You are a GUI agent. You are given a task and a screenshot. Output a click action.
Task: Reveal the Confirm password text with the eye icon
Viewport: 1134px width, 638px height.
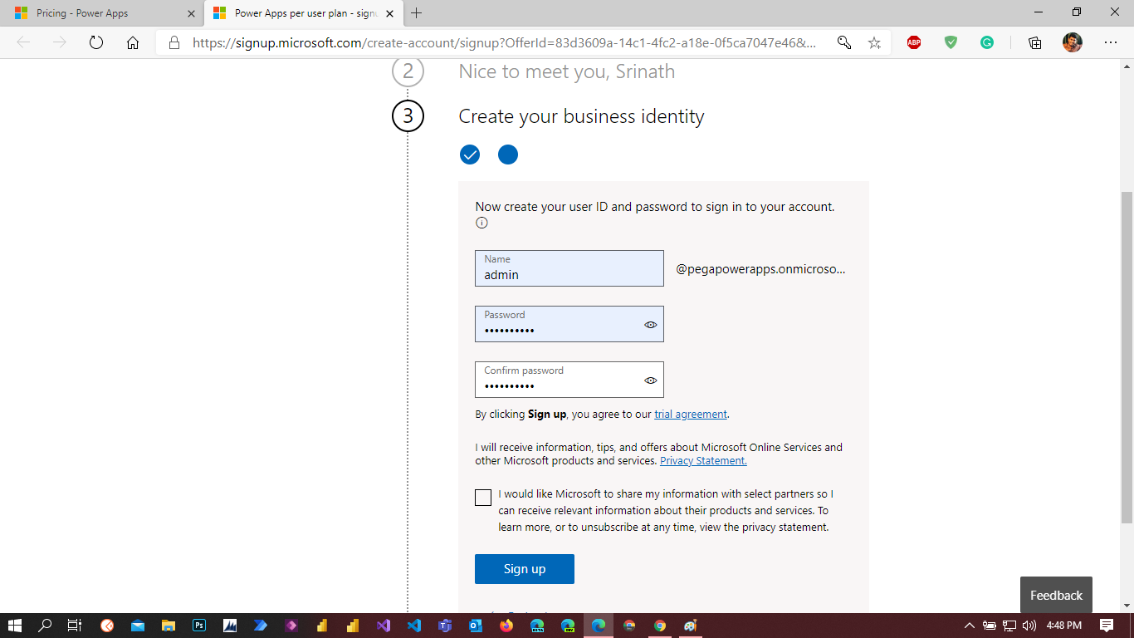point(650,380)
